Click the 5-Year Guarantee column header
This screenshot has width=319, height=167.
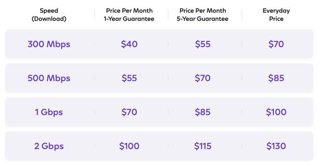203,15
